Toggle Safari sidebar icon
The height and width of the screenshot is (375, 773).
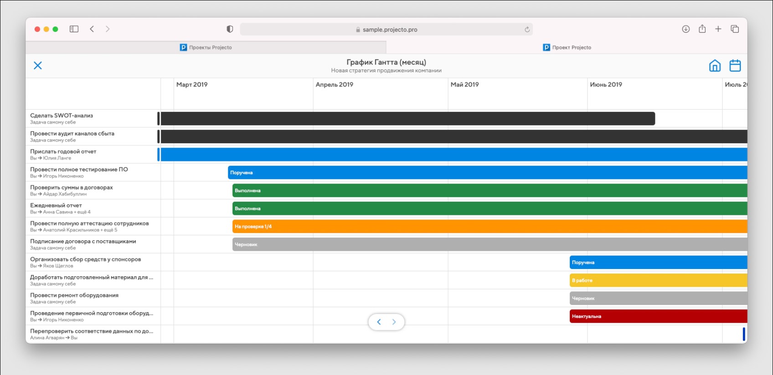[74, 29]
